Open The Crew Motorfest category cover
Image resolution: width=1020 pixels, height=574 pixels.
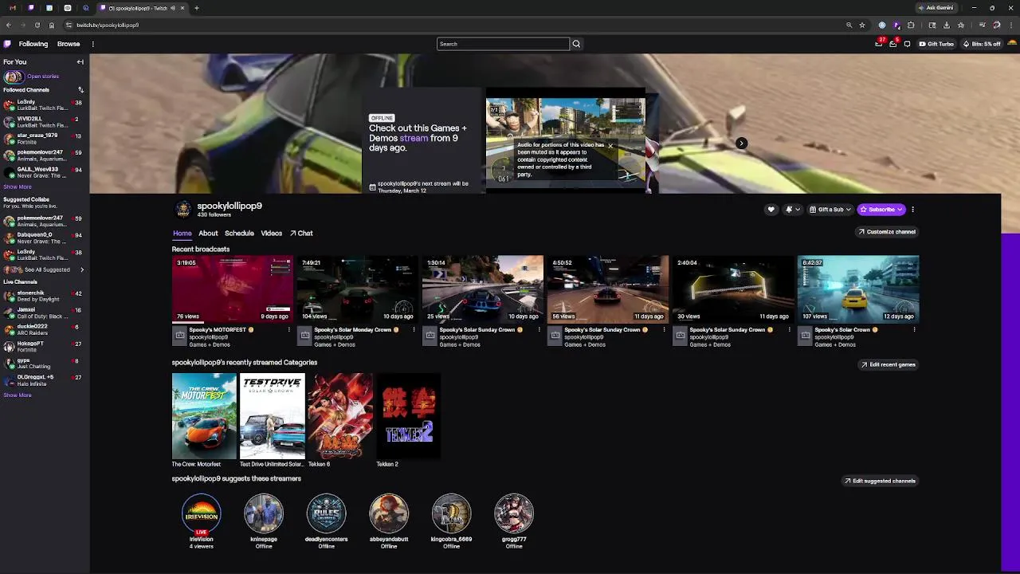click(204, 416)
